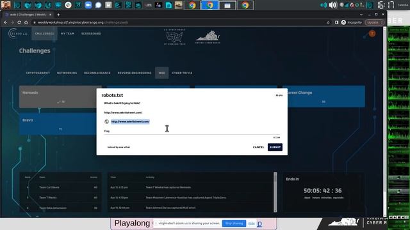Open the clock showing 16:17

click(x=386, y=5)
